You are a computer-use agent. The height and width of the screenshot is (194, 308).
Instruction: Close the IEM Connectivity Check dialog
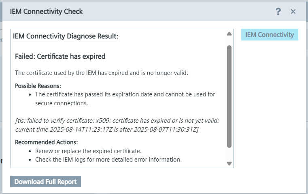pos(293,12)
